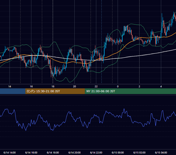176x155 pixels.
Task: Click the 20 hour label on price chart axis
Action: [x=75, y=87]
